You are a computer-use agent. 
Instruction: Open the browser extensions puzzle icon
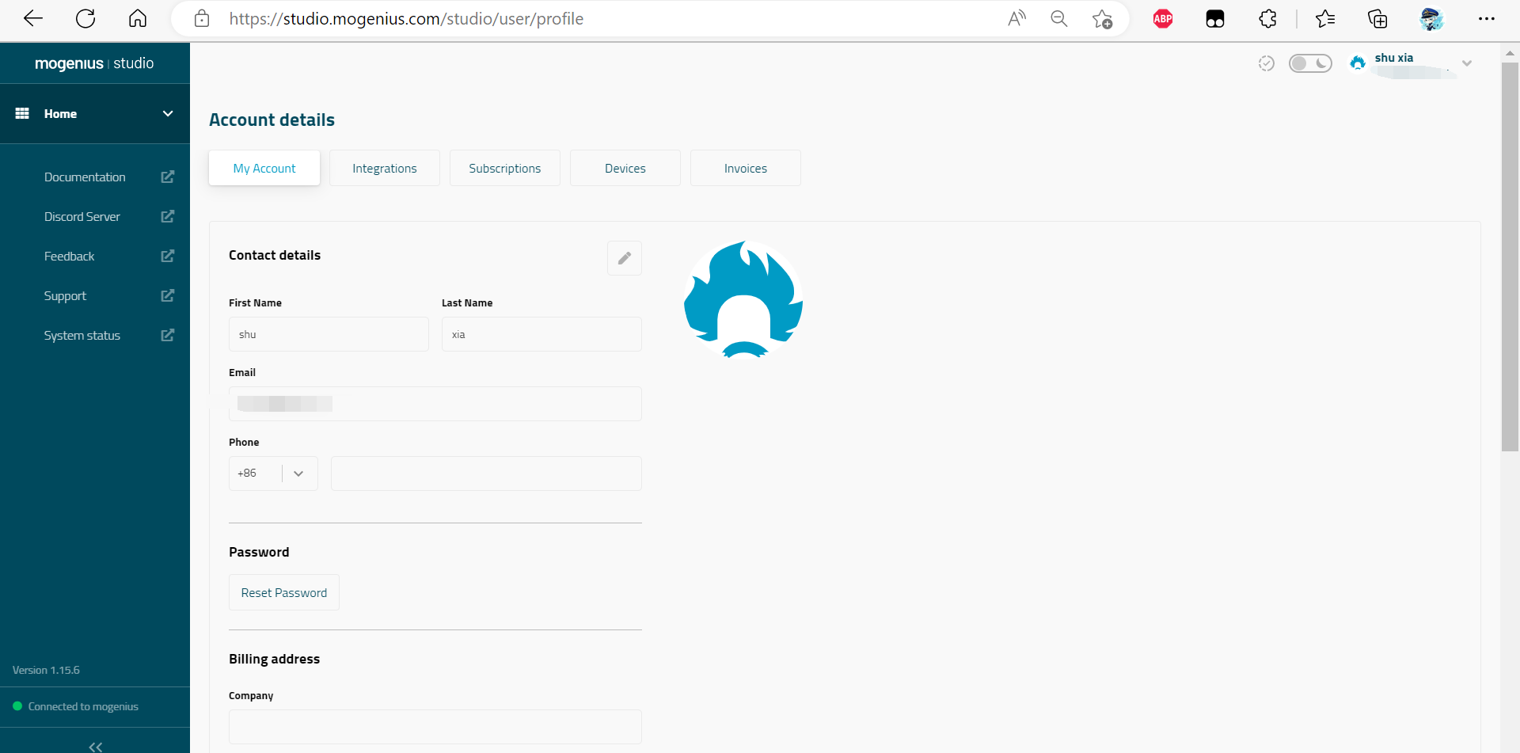(x=1267, y=19)
